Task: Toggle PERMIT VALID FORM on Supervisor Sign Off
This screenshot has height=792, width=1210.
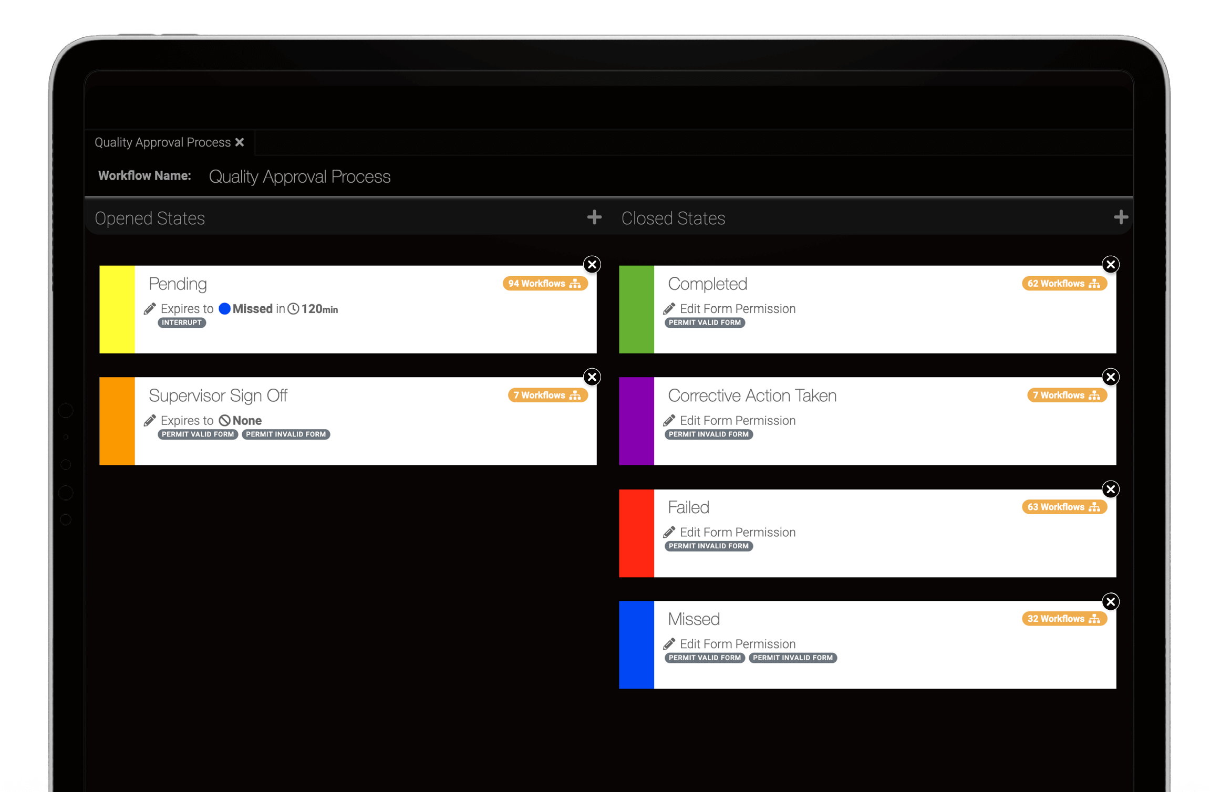Action: 198,434
